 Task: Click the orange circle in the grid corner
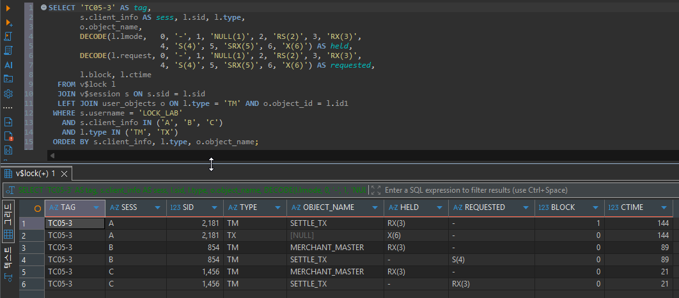(38, 208)
